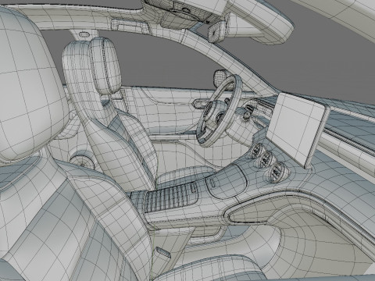Select the ribbed center console cover
The width and height of the screenshot is (375, 281).
pyautogui.click(x=170, y=198)
